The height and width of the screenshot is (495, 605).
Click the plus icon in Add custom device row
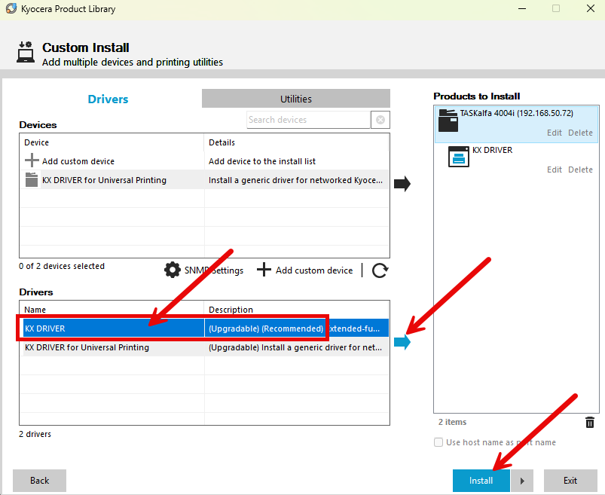tap(32, 160)
